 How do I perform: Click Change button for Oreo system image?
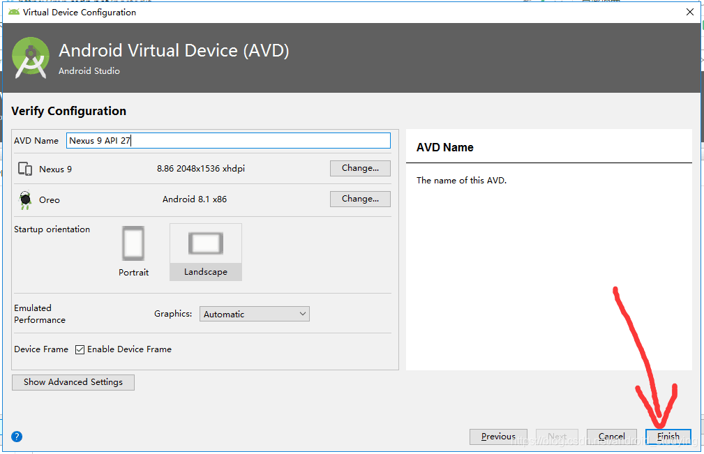(360, 199)
